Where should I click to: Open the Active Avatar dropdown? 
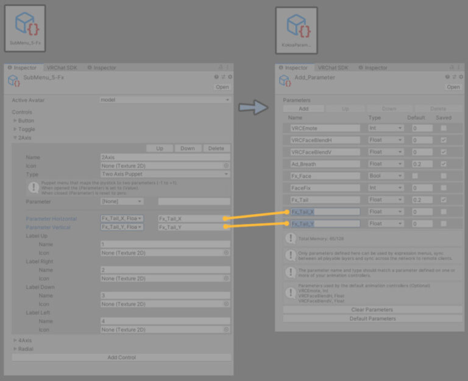[x=165, y=100]
